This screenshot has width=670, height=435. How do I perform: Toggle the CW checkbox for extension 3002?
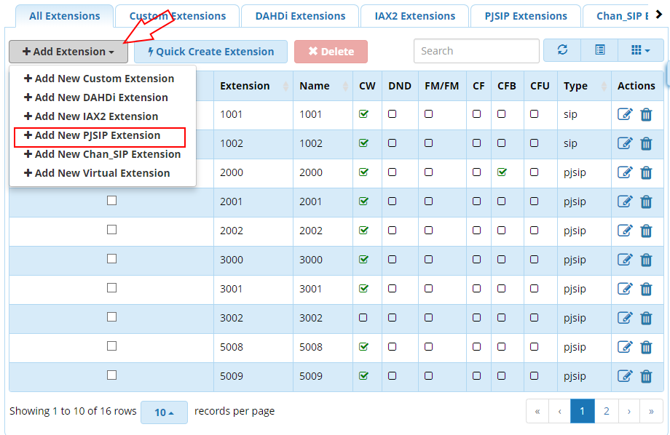[x=363, y=318]
